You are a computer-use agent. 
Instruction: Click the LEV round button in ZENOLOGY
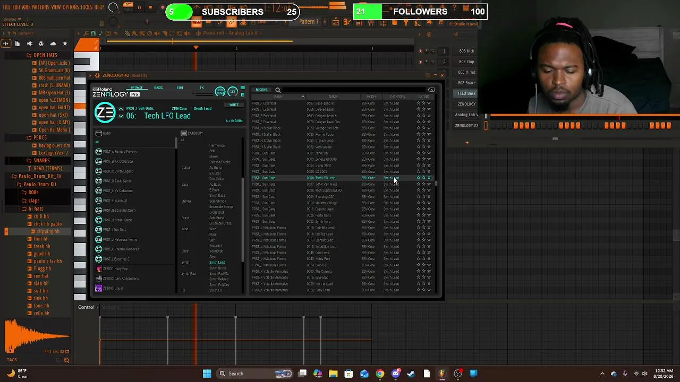(232, 92)
